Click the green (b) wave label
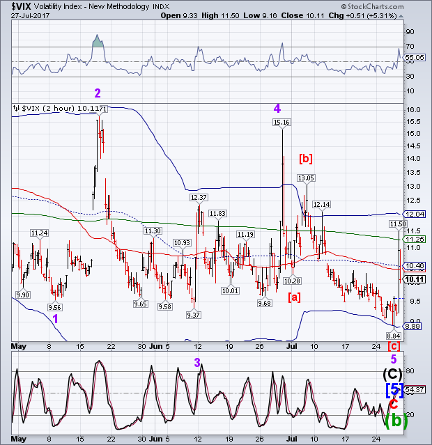 [393, 421]
